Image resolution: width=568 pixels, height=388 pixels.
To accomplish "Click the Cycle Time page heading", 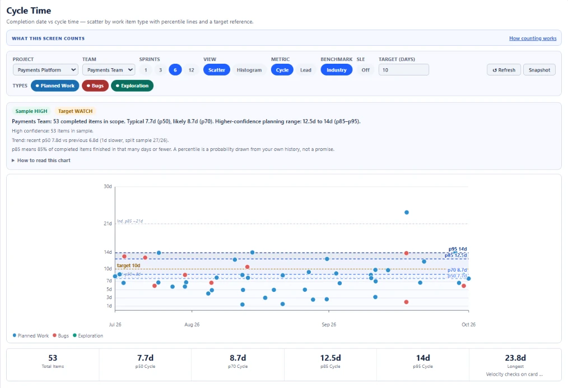I will point(29,11).
